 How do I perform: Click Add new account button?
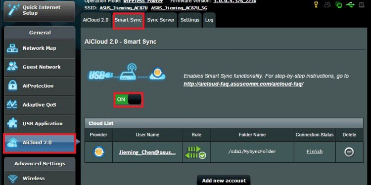tap(224, 181)
